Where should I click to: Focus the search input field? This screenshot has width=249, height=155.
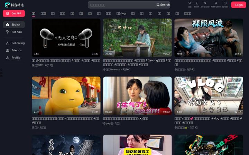click(122, 5)
